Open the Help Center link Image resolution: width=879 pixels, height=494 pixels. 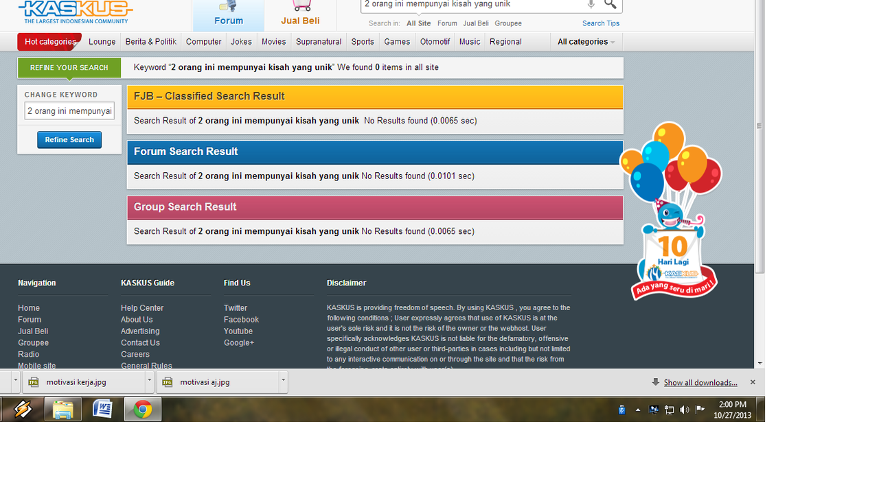coord(142,308)
